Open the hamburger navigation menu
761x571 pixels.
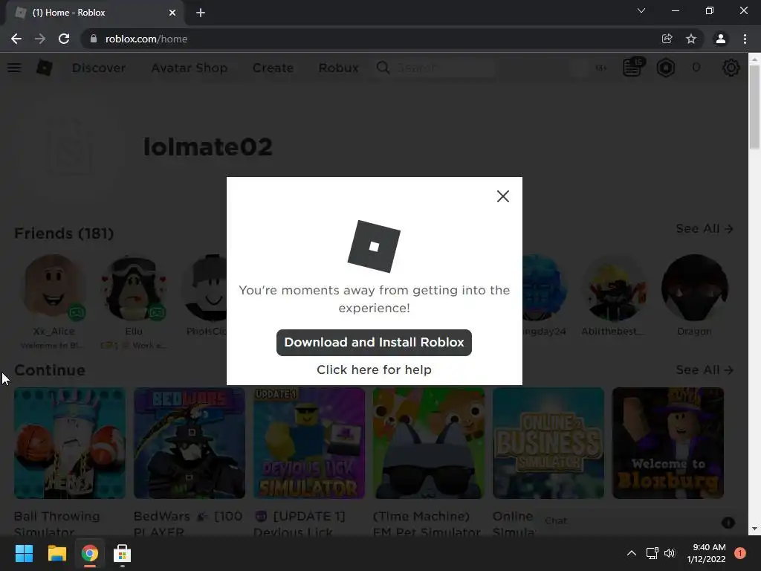point(14,68)
